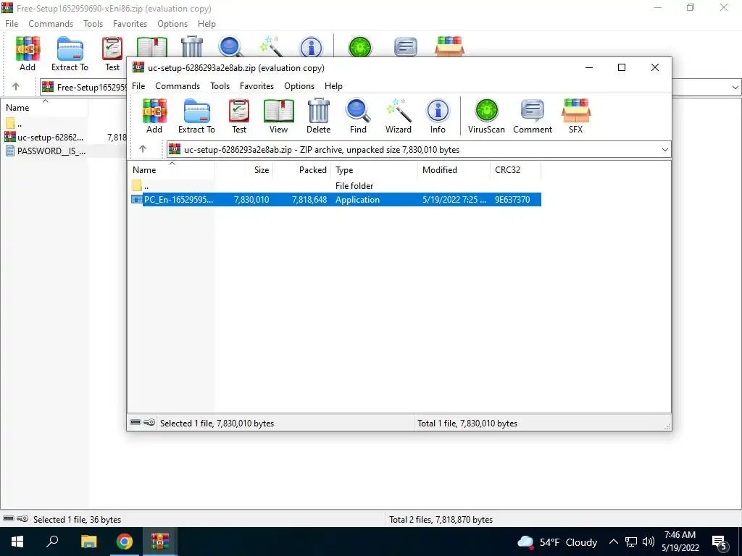This screenshot has height=556, width=742.
Task: Open Commands menu in background Free-Setup window
Action: pos(51,24)
